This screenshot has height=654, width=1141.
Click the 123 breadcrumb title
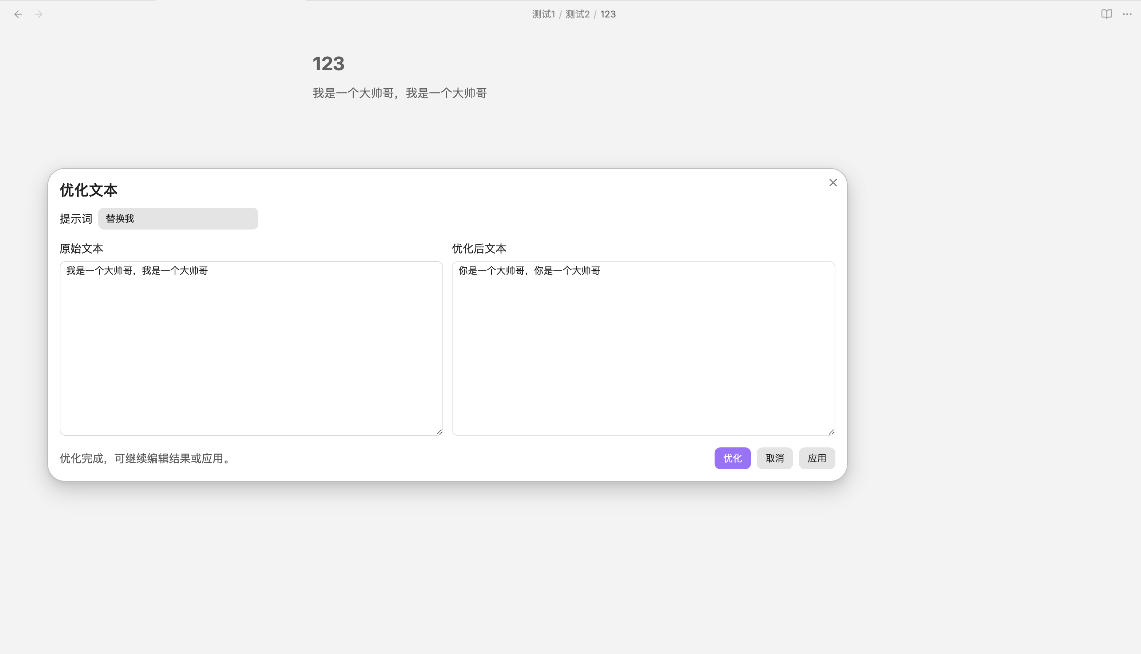pyautogui.click(x=608, y=15)
